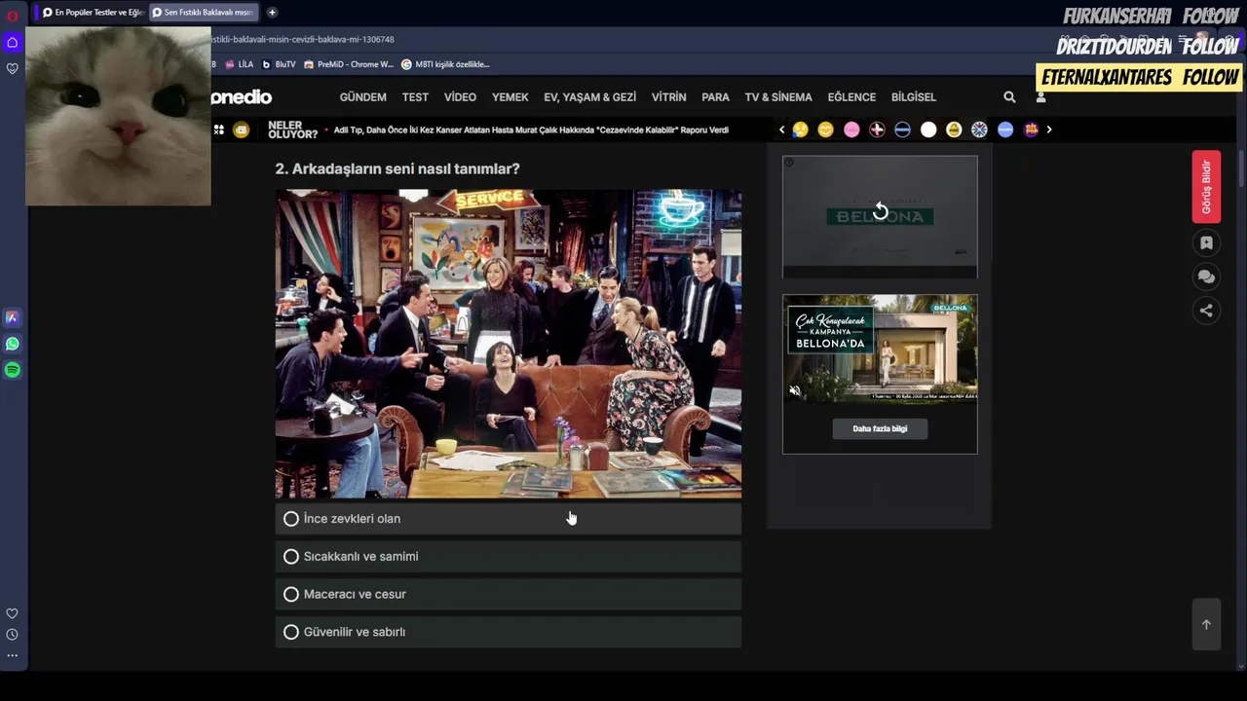Open the GÜNDEM menu
The width and height of the screenshot is (1247, 701).
(x=362, y=97)
